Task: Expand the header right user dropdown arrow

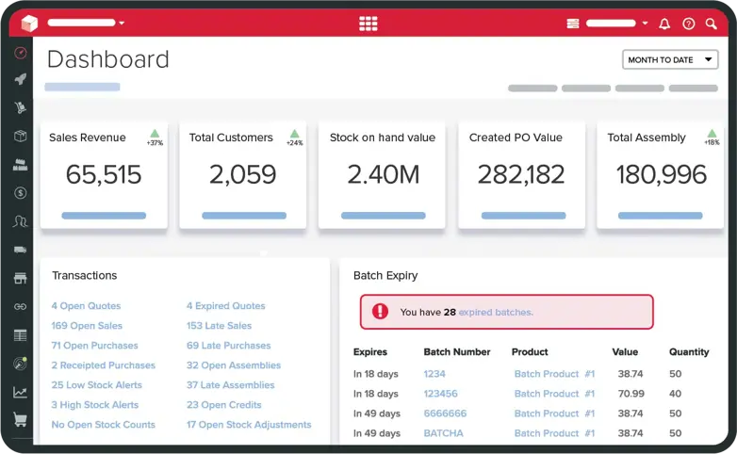Action: pos(645,23)
